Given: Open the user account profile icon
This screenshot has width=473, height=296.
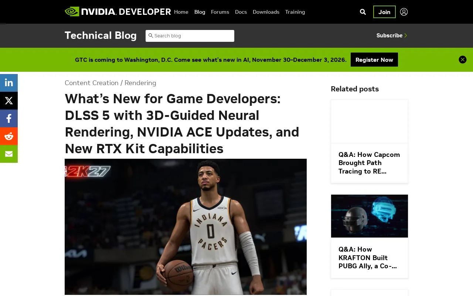Looking at the screenshot, I should pos(404,12).
